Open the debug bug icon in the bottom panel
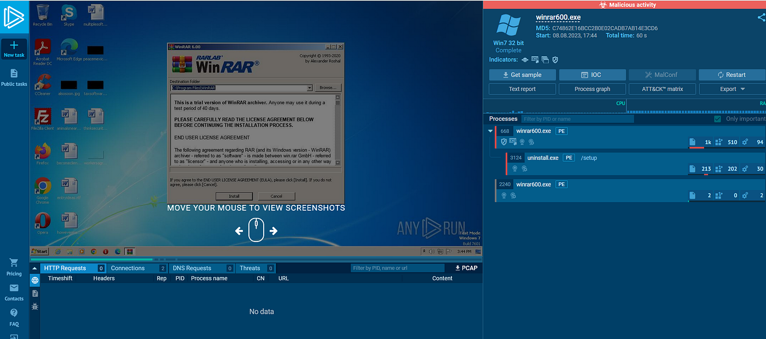Viewport: 766px width, 339px height. point(35,307)
